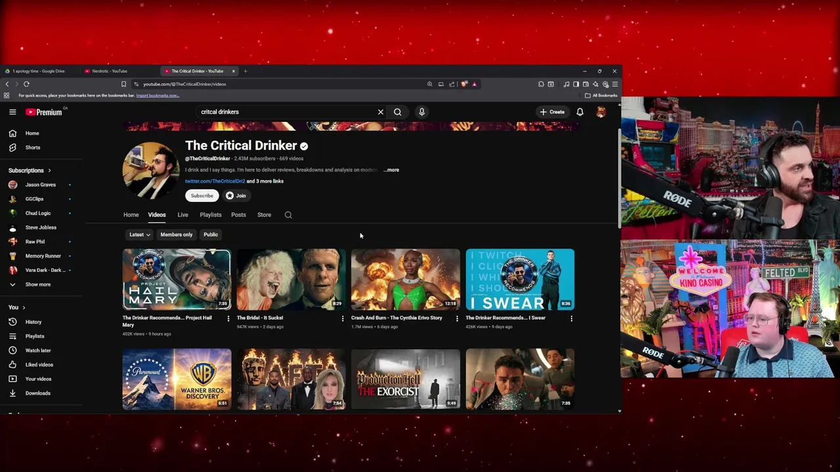Open the 'and 3 more links' link
The height and width of the screenshot is (472, 840).
pyautogui.click(x=265, y=182)
